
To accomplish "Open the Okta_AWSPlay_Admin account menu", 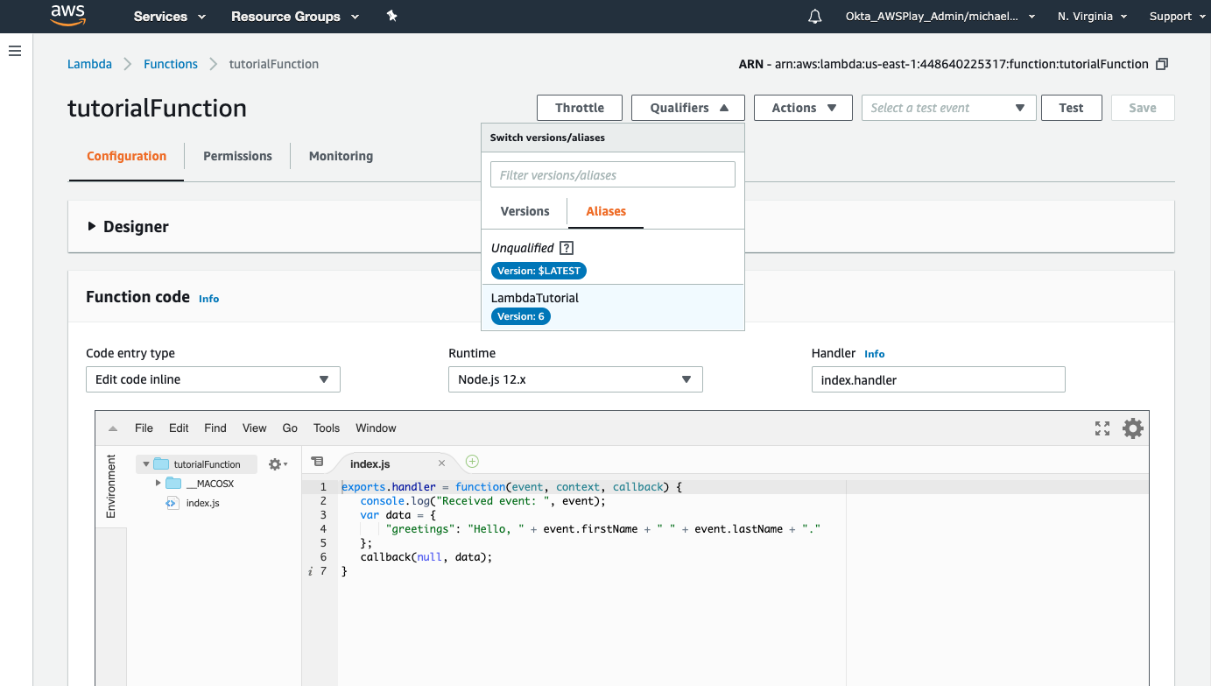I will click(940, 16).
